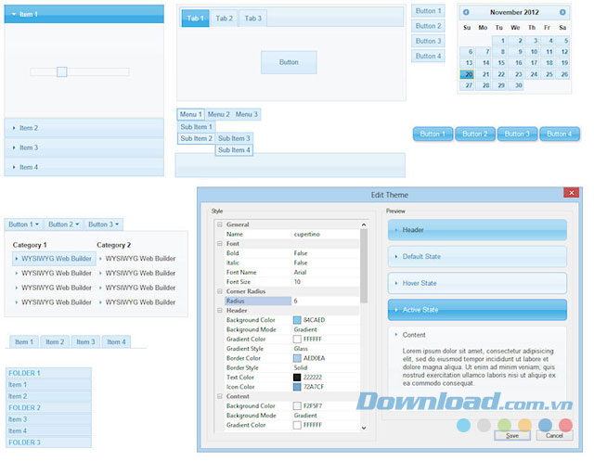594x462 pixels.
Task: Open Menu 1
Action: (x=190, y=114)
